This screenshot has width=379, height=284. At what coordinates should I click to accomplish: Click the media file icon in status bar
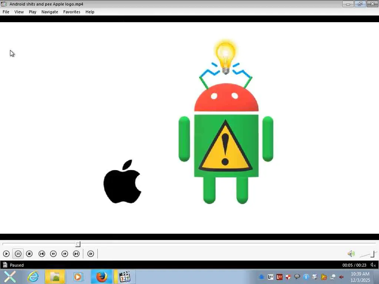pos(5,265)
